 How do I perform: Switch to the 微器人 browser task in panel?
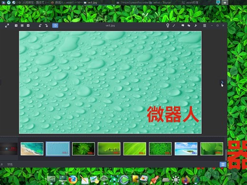click(66, 2)
